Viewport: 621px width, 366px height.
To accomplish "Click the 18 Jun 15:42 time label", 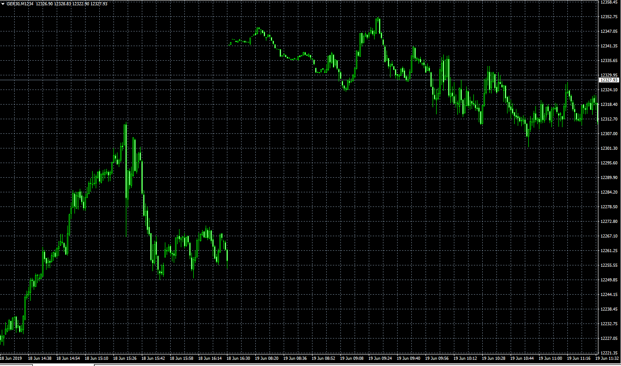I will [x=153, y=358].
